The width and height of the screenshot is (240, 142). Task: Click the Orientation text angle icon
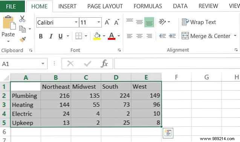[162, 22]
